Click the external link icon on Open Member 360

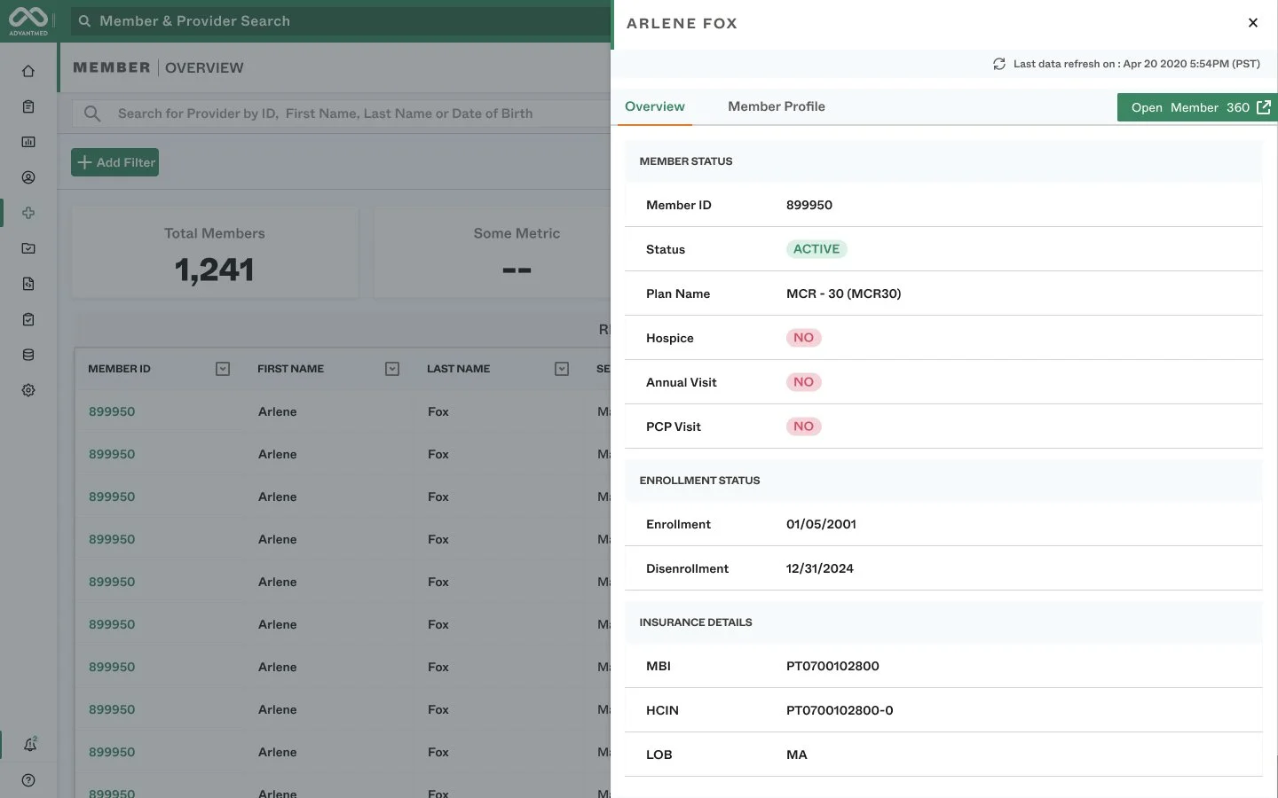[x=1264, y=107]
